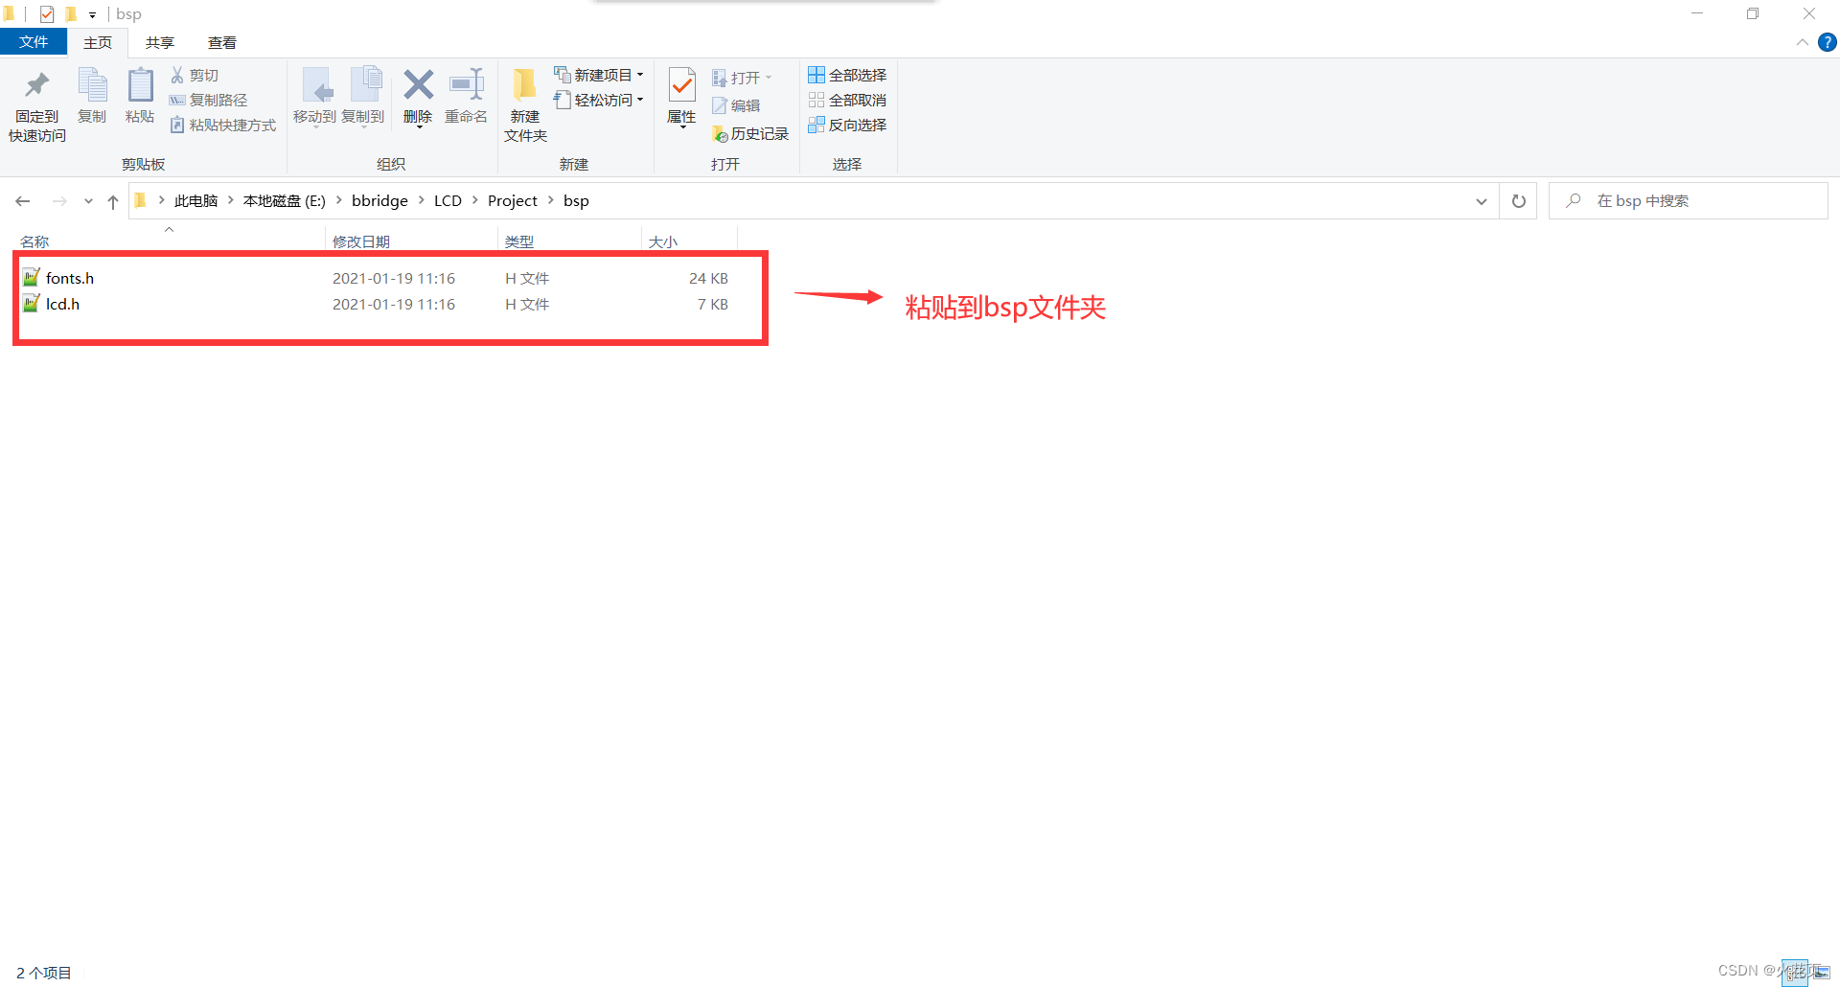Click the Move To (移动到) icon

pyautogui.click(x=317, y=85)
